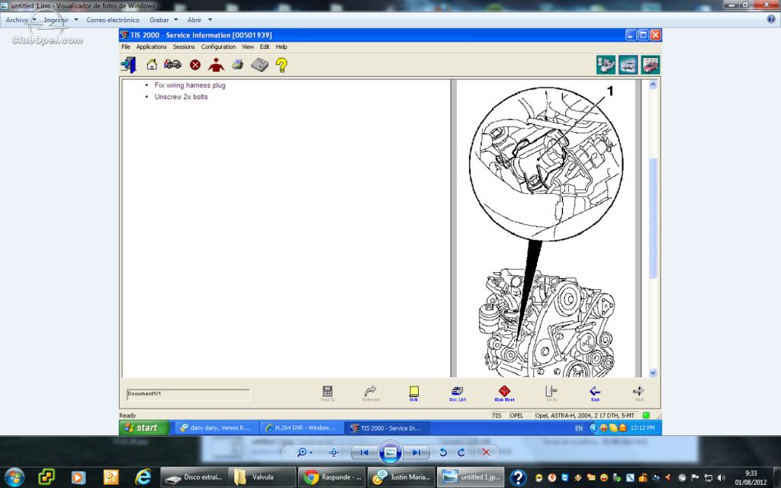Click the printer toolbar icon
781x488 pixels.
[x=238, y=64]
